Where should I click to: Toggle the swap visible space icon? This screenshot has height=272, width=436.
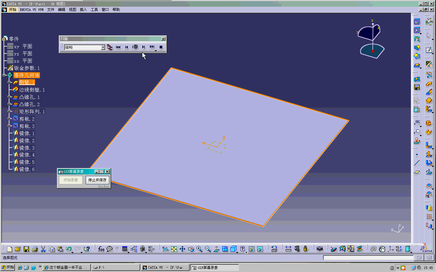point(260,249)
